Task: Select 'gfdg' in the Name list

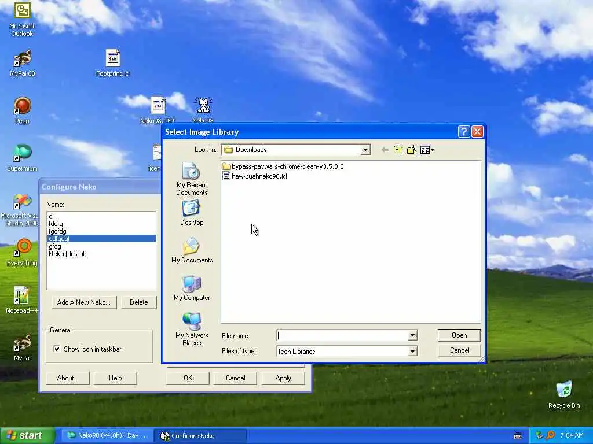Action: pyautogui.click(x=101, y=246)
